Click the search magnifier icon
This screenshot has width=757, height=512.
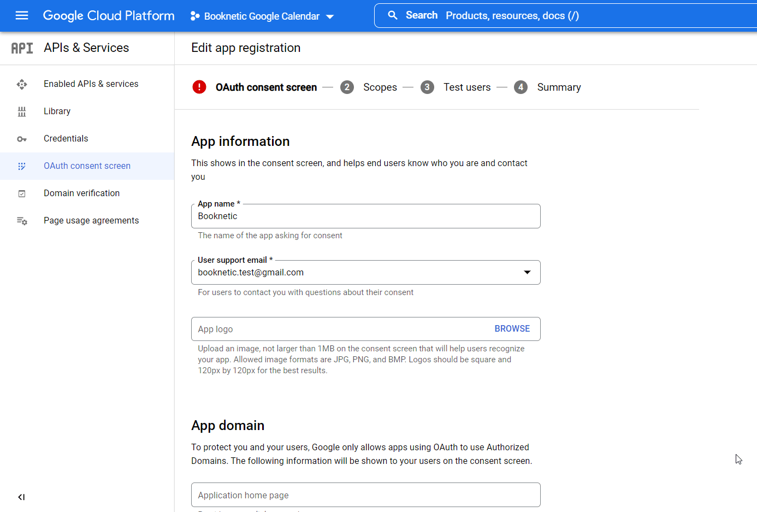(x=393, y=15)
